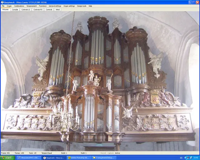Expand the Temperament menu
200x160 pixels.
pos(31,6)
